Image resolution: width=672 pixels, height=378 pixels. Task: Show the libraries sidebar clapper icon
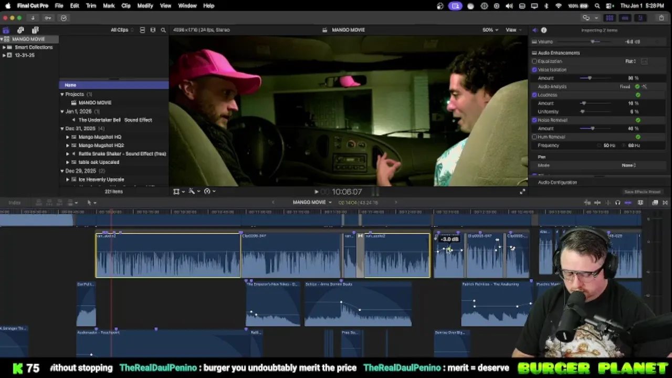point(6,30)
